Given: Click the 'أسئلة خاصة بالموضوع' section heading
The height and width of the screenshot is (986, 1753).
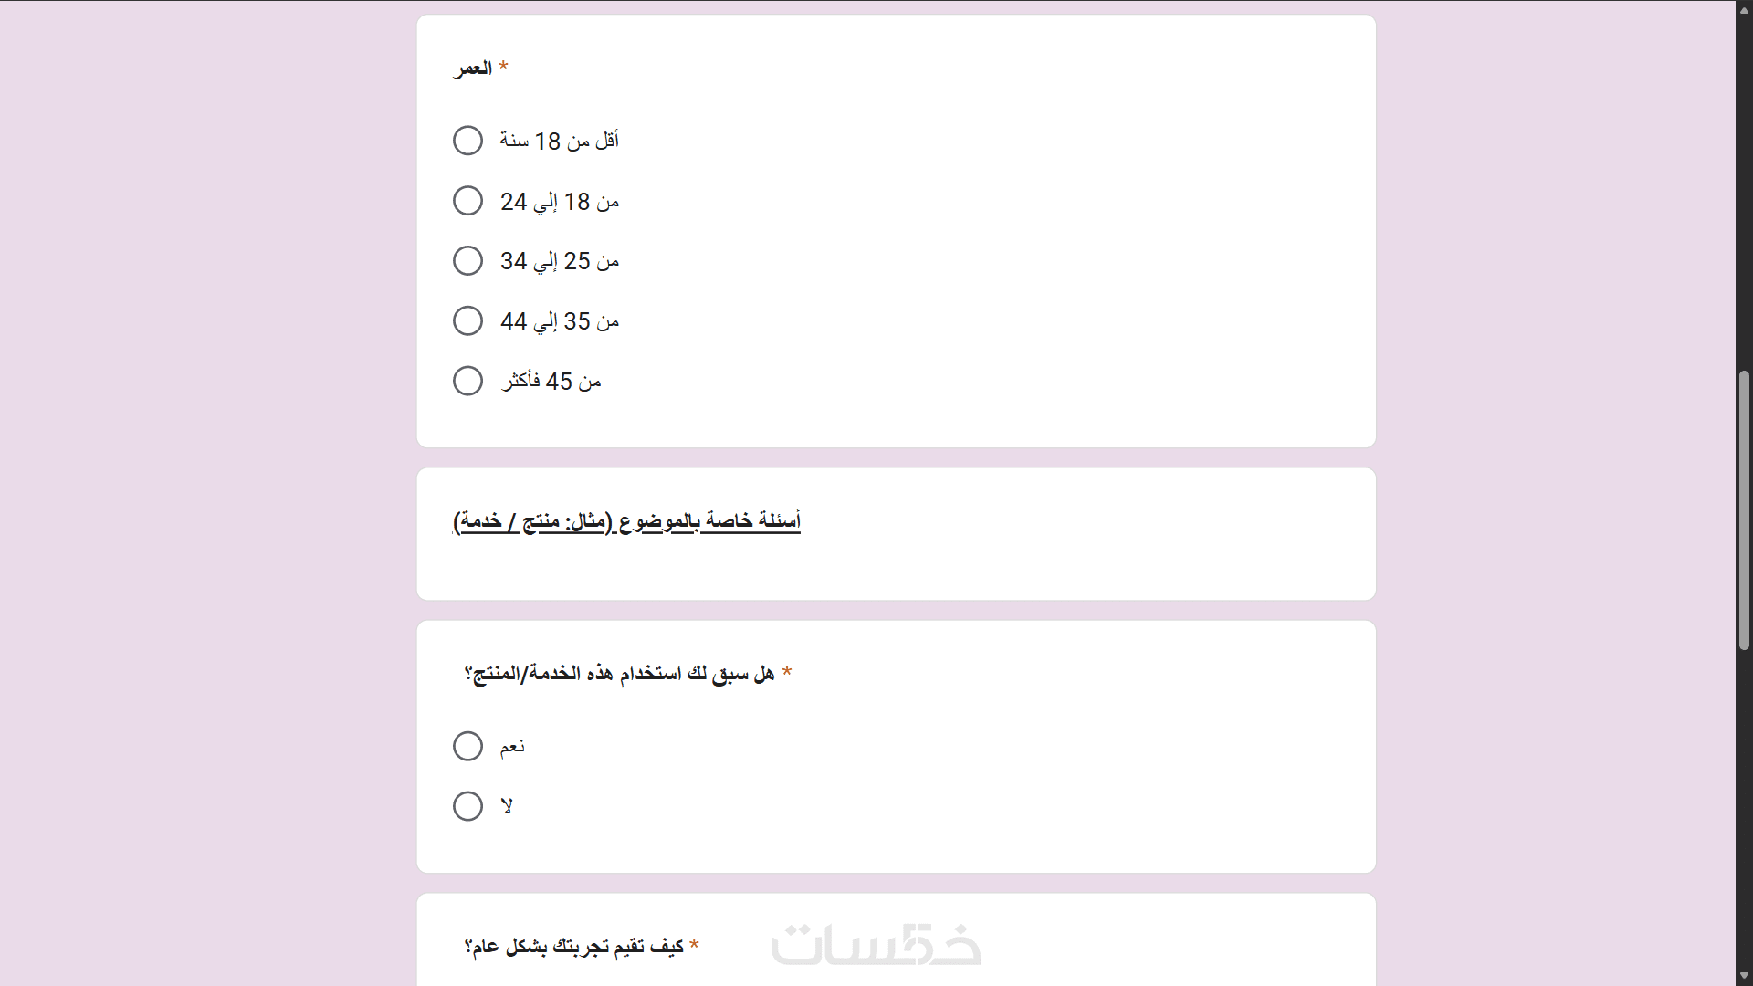Looking at the screenshot, I should click(626, 521).
